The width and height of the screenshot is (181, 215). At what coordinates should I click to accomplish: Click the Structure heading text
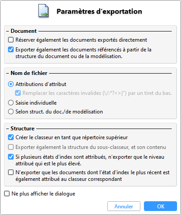23,129
